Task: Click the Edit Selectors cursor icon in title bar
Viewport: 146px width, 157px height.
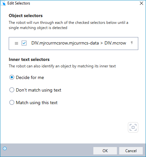Action: coord(3,3)
